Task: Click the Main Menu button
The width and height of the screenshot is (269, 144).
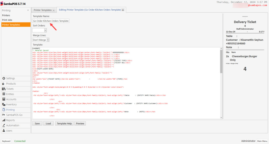Action: (x=262, y=141)
